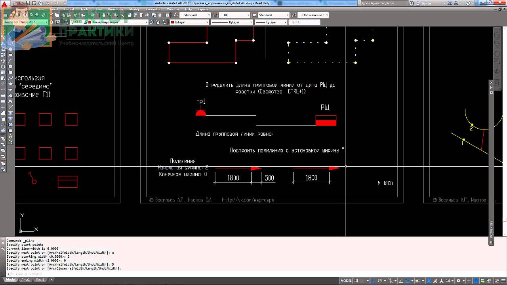This screenshot has width=507, height=285.
Task: Open Dimension Style icon beside the 100 dropdown
Action: tap(215, 15)
